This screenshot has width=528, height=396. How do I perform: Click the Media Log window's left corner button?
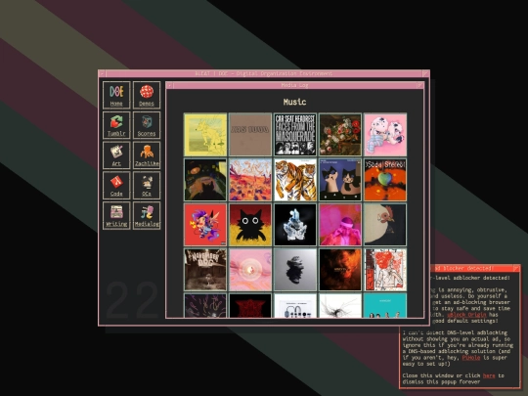[x=170, y=85]
